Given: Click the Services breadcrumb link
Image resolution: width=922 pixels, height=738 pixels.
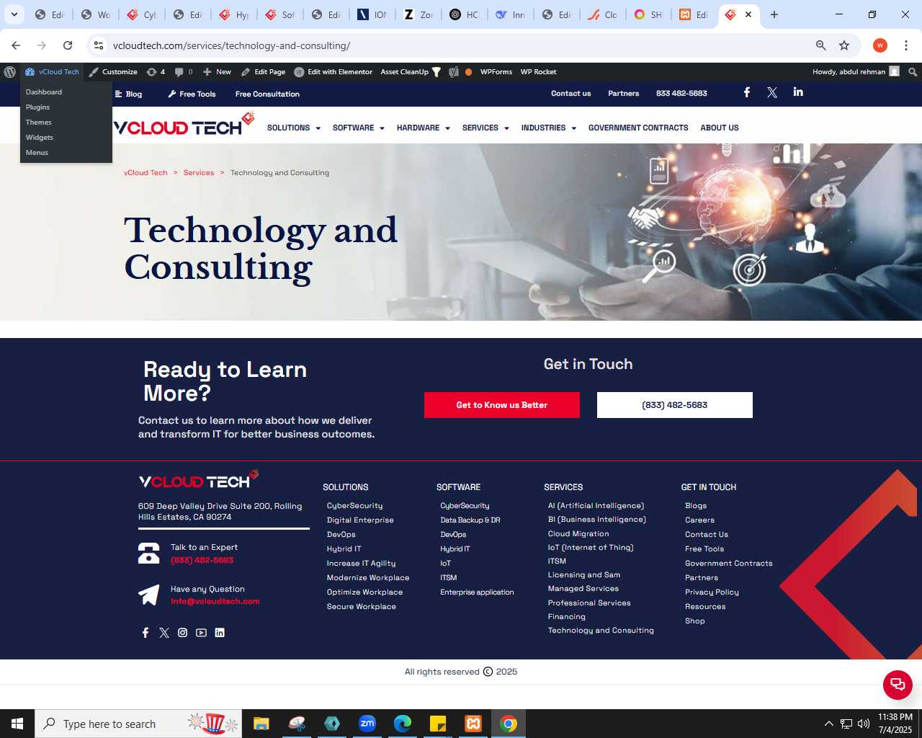Looking at the screenshot, I should (199, 173).
